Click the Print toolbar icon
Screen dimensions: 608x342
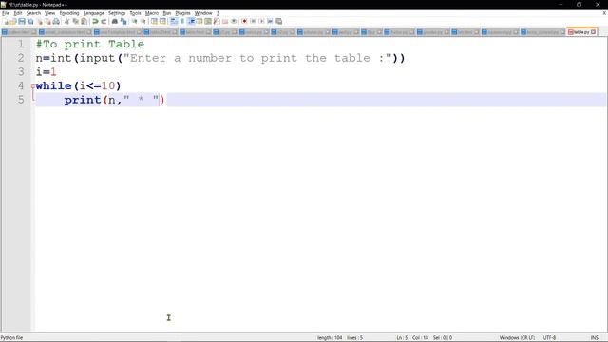(56, 21)
